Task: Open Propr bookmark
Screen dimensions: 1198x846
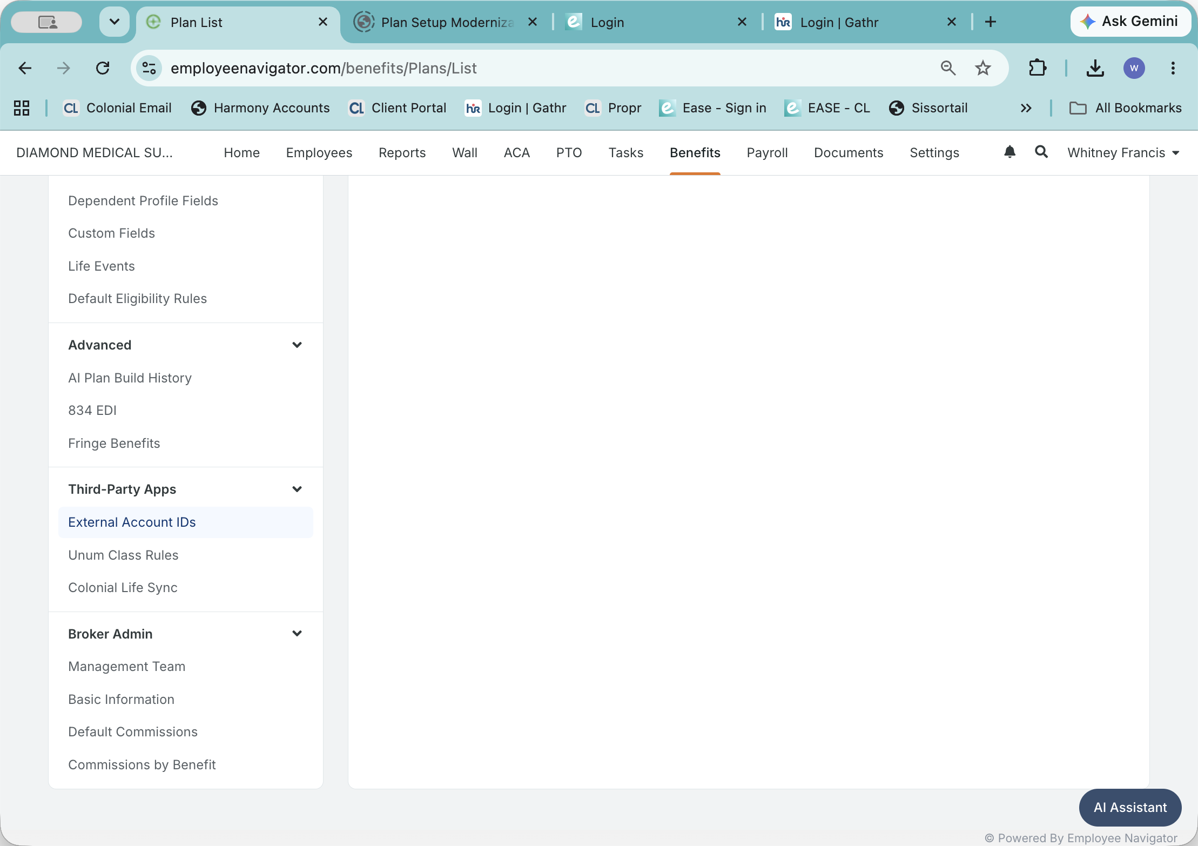Action: 613,108
